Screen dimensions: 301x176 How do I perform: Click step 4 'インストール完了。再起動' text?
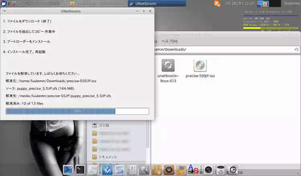24,52
